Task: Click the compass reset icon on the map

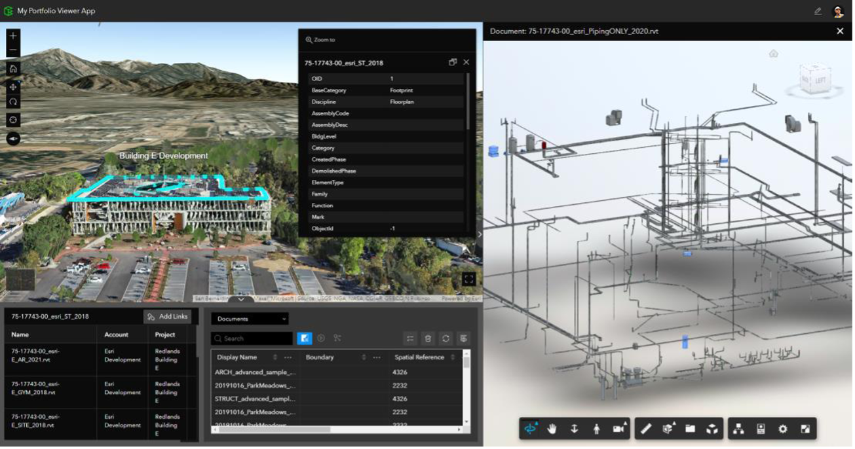Action: [12, 139]
